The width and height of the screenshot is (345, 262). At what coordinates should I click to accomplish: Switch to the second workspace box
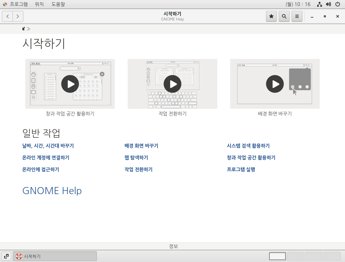pos(296,256)
